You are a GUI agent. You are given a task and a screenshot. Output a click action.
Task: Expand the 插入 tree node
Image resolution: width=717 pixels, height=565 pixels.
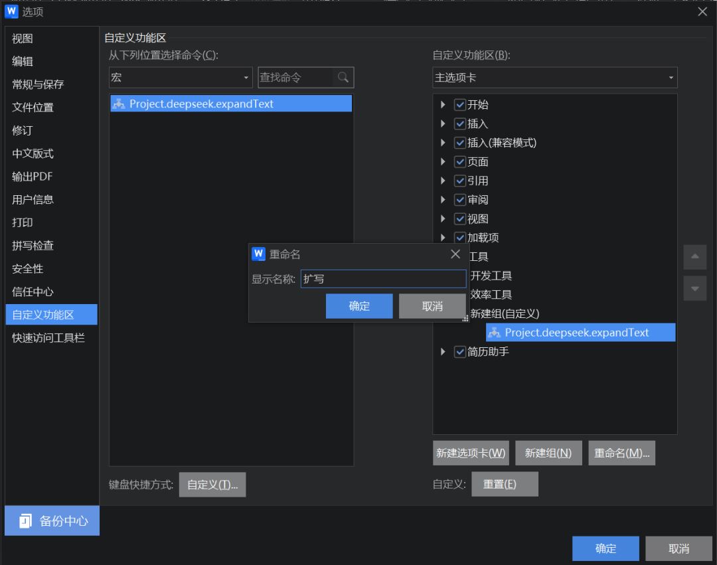coord(443,123)
